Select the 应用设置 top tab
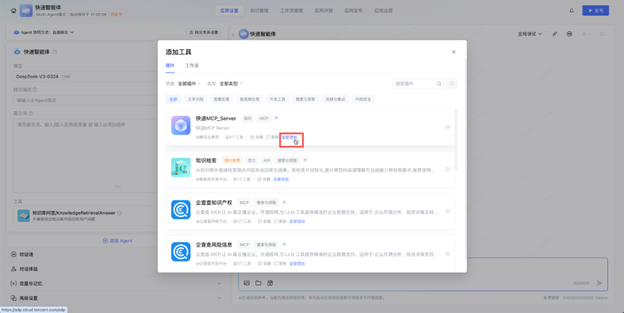 pyautogui.click(x=229, y=11)
